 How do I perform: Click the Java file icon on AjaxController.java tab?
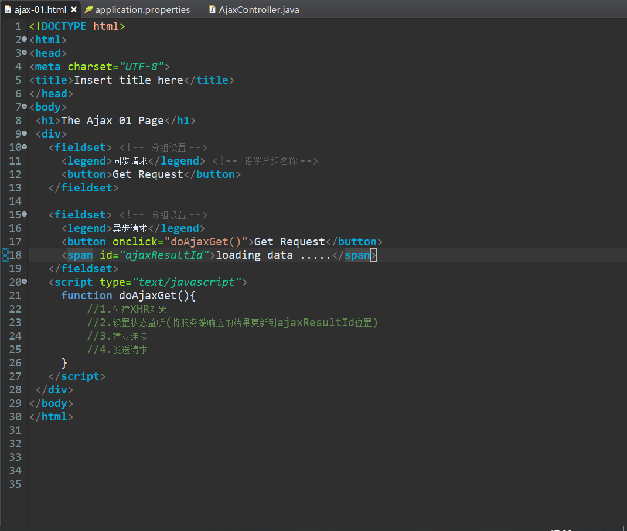click(212, 9)
